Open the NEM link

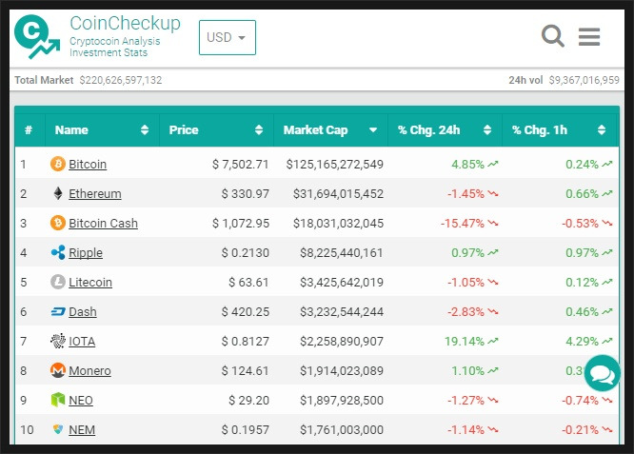82,430
